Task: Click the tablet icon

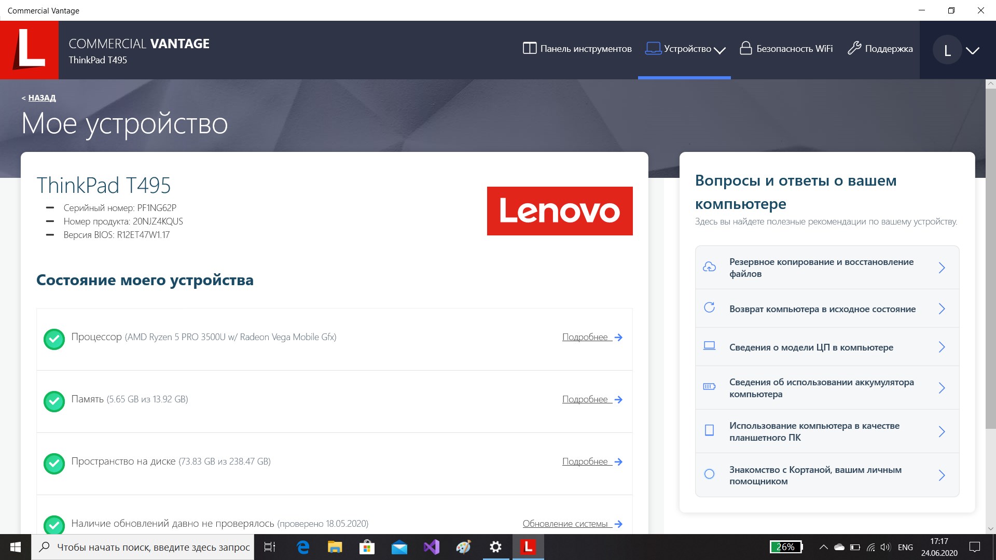Action: coord(709,430)
